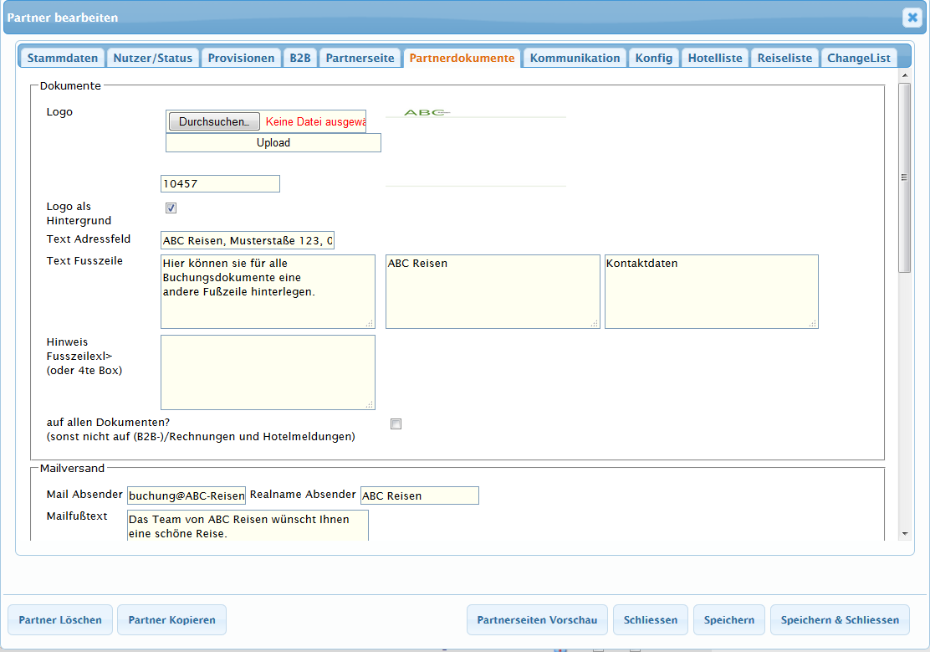Viewport: 930px width, 652px height.
Task: Go to the Kommunikation tab
Action: [x=575, y=58]
